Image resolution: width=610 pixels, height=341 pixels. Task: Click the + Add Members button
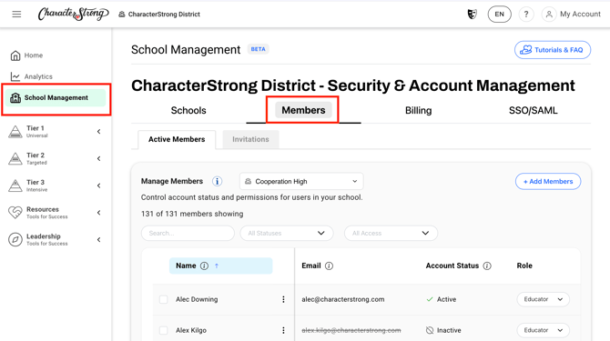pos(548,181)
